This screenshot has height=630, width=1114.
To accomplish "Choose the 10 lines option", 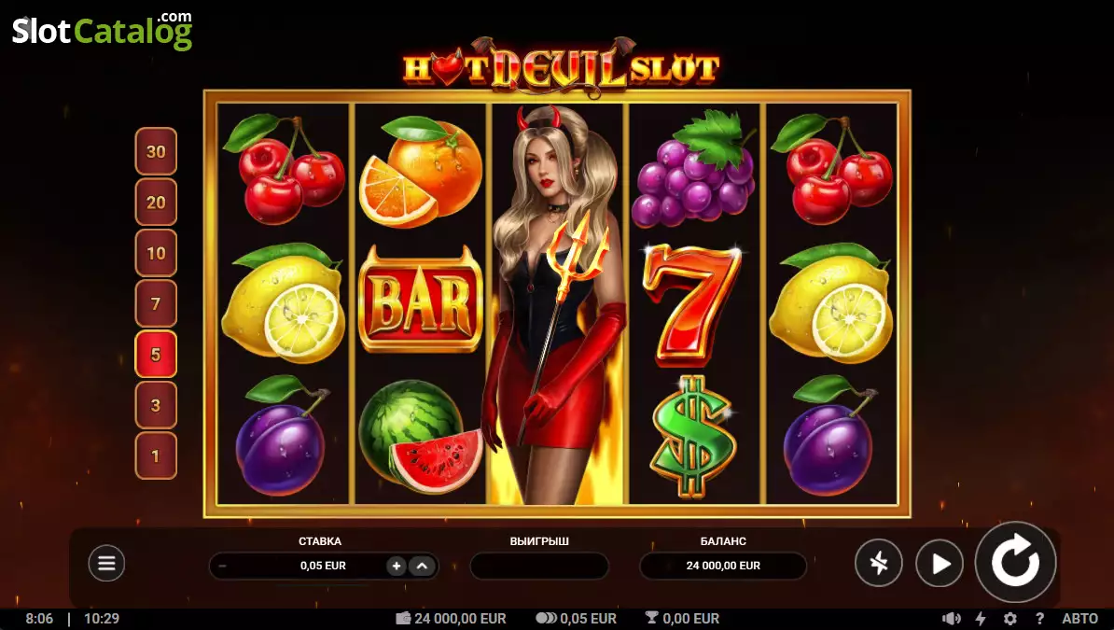I will [156, 253].
